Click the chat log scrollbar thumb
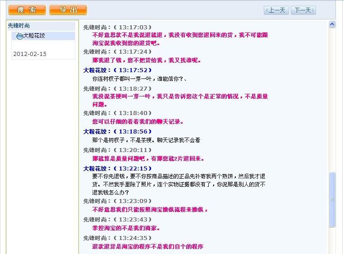Screen dimensions: 344x254 (332, 199)
